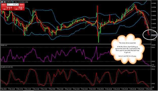This screenshot has width=158, height=91.
Task: Select the Stoch(3,3,3) indicator label
Action: [7, 67]
